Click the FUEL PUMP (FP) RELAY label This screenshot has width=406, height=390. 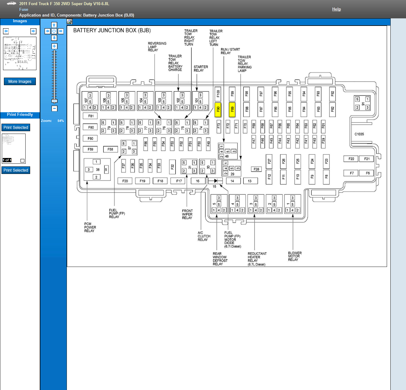117,214
